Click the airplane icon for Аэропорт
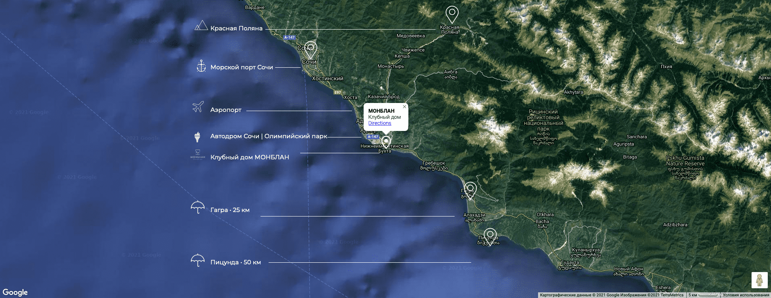This screenshot has height=298, width=771. point(198,107)
